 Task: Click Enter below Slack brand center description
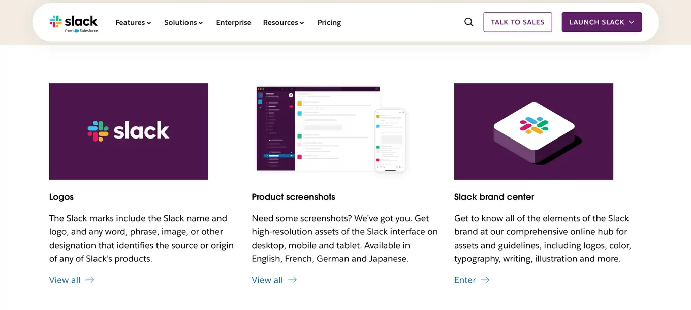[464, 280]
